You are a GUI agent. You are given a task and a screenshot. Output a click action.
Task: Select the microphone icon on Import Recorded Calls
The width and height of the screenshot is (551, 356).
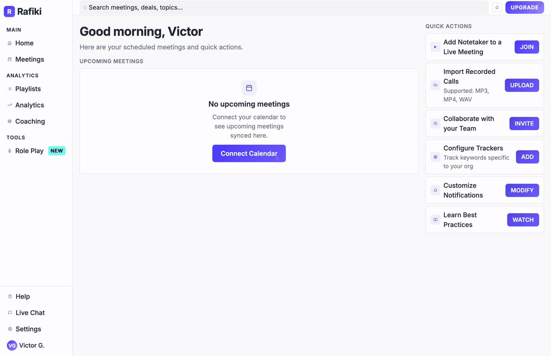[435, 85]
